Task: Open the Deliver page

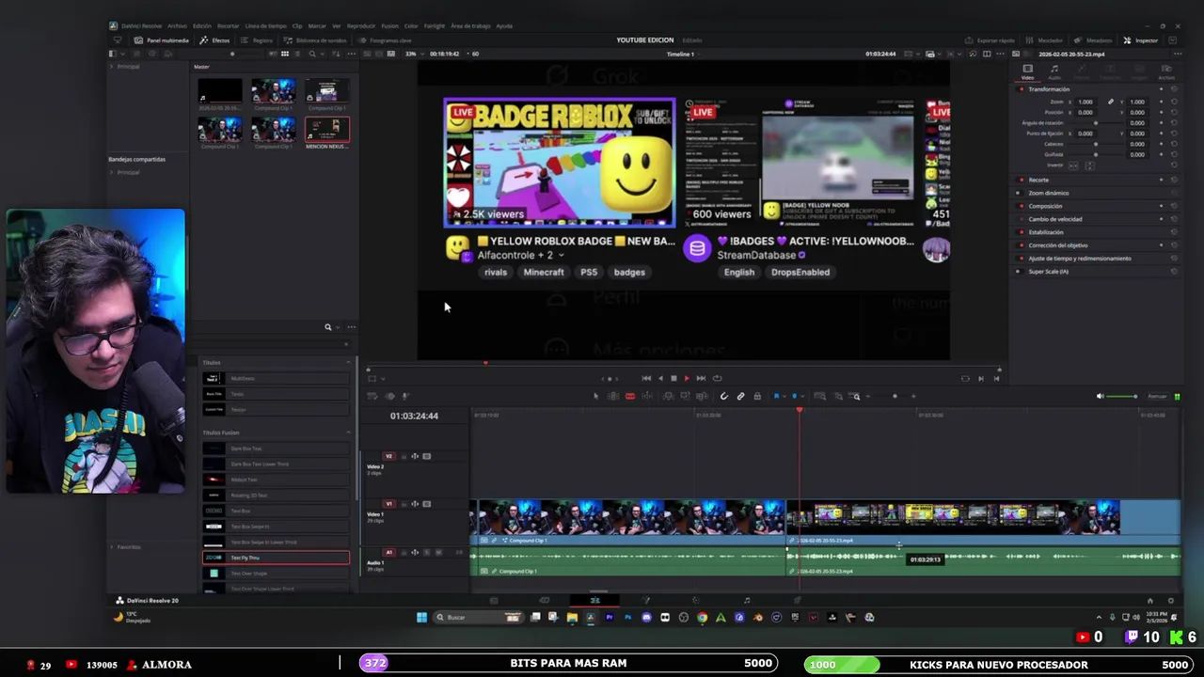Action: 798,600
